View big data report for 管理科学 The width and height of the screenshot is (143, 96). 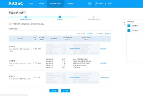point(75,78)
